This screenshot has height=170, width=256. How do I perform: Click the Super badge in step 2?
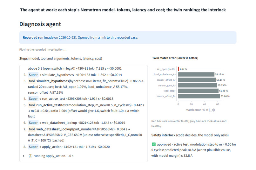33,75
